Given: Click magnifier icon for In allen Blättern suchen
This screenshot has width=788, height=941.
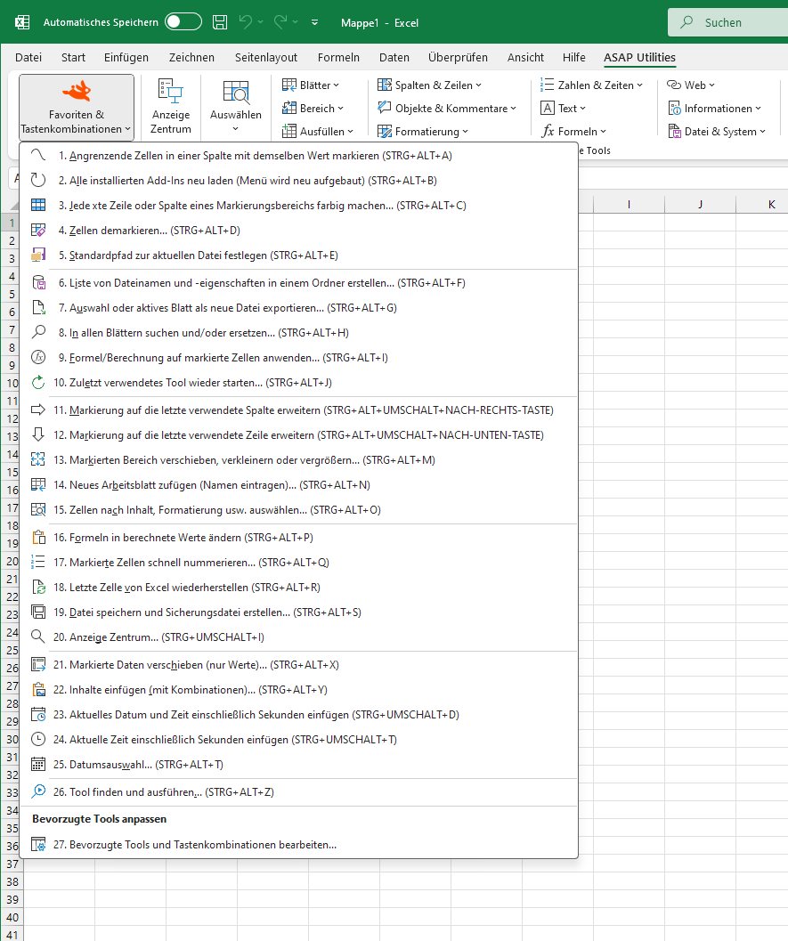Looking at the screenshot, I should pyautogui.click(x=37, y=332).
